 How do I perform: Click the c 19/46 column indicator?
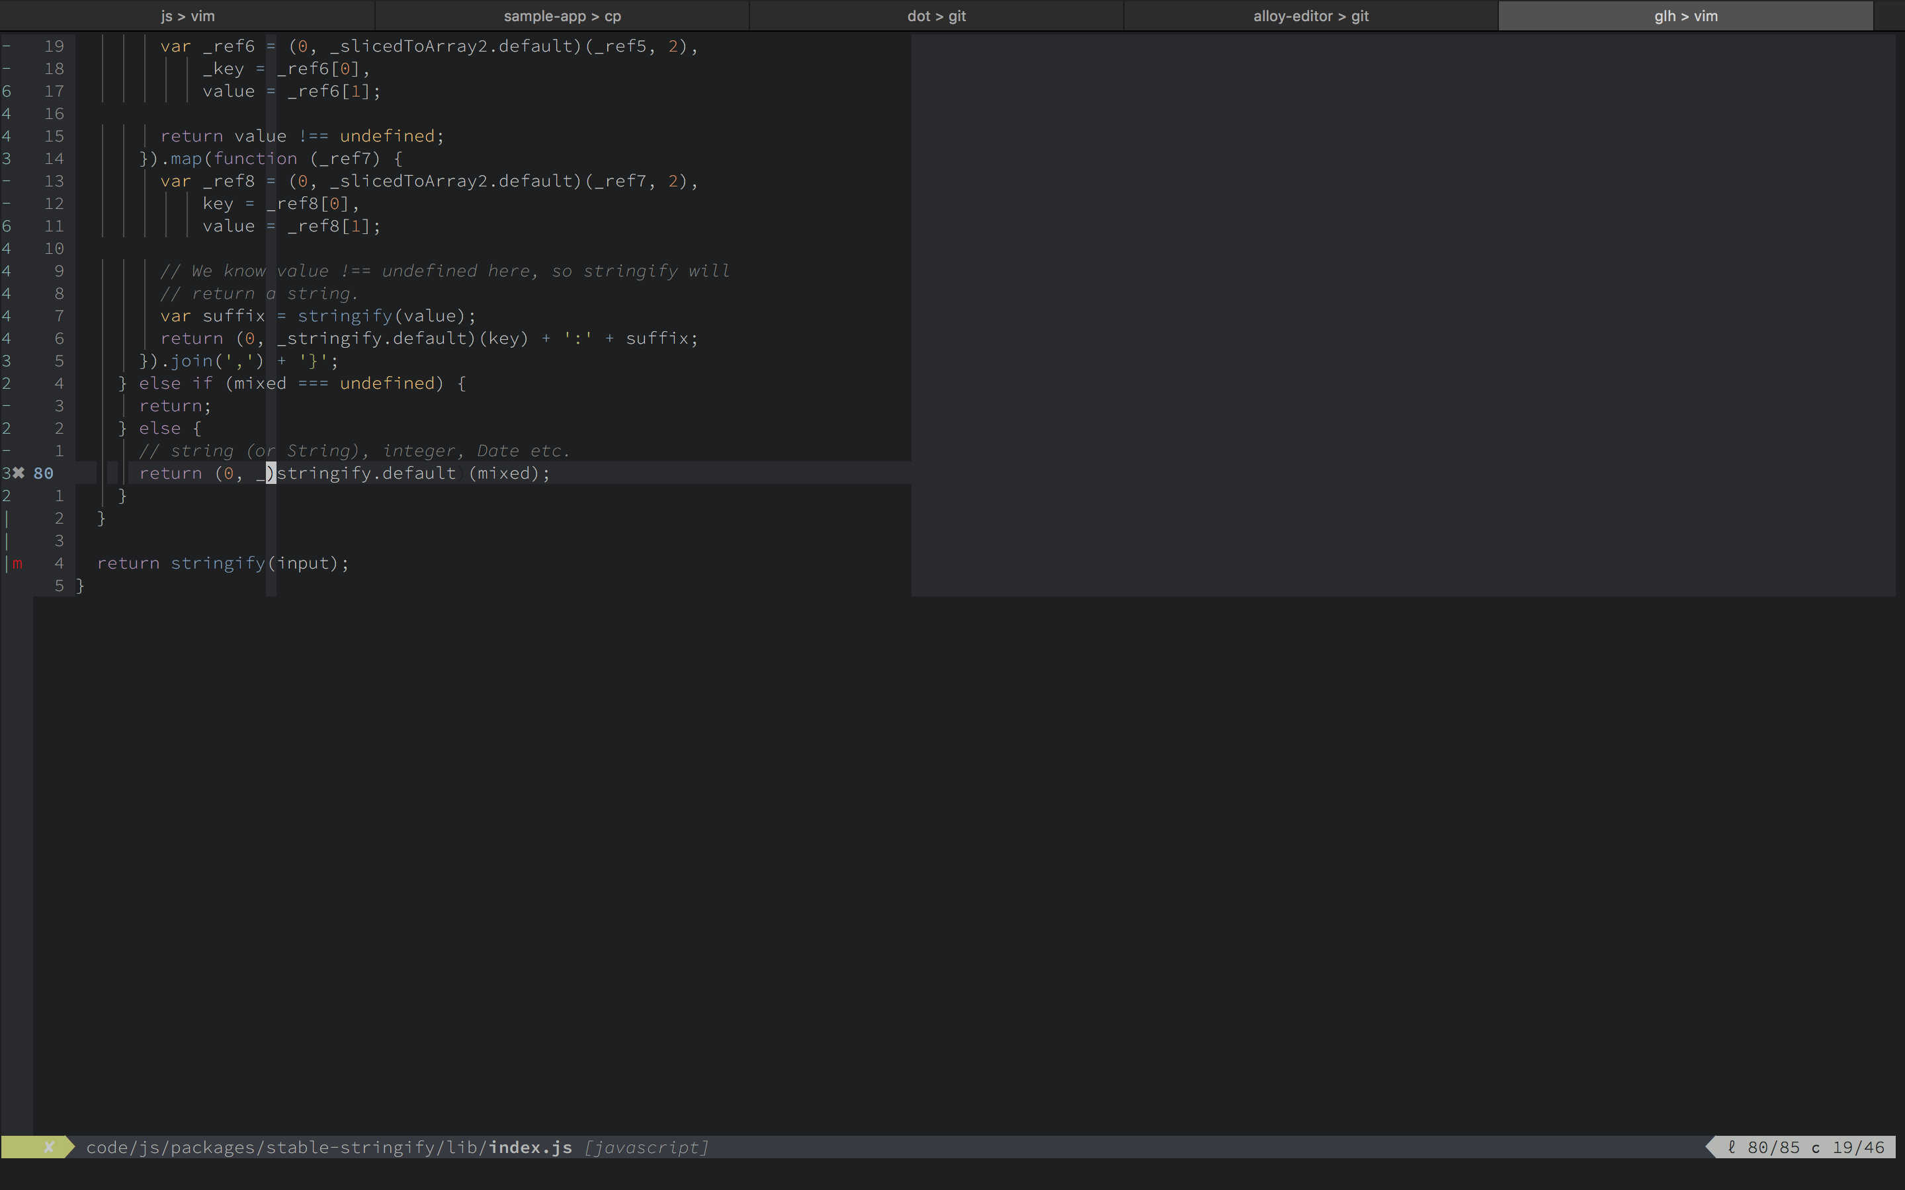(x=1847, y=1148)
